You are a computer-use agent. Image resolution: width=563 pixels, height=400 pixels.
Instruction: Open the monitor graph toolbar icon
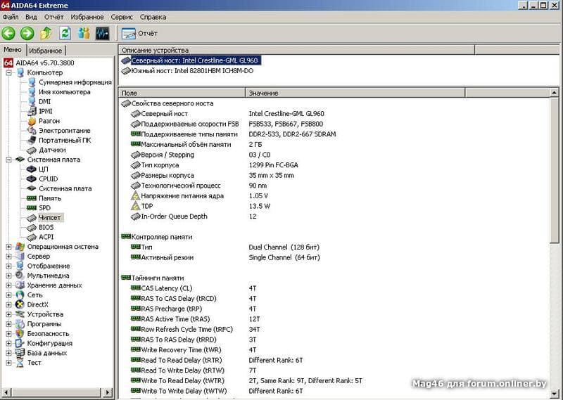pyautogui.click(x=103, y=33)
